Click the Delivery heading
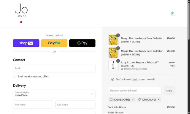 [x=19, y=85]
